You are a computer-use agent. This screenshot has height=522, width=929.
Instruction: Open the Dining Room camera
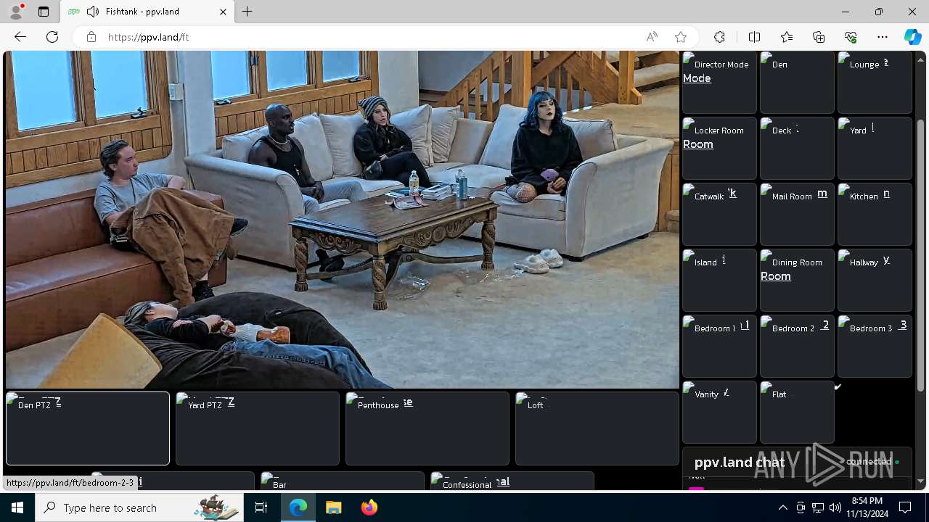click(797, 281)
